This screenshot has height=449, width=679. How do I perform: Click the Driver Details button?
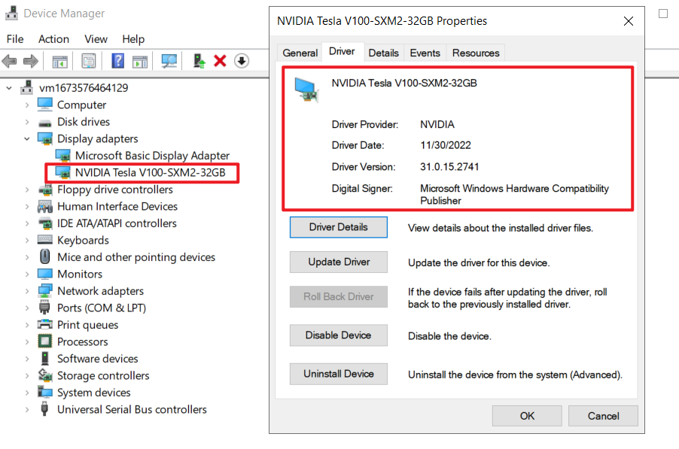pos(339,227)
